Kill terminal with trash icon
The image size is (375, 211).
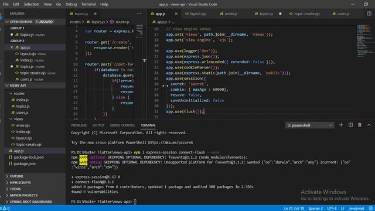pos(359,125)
